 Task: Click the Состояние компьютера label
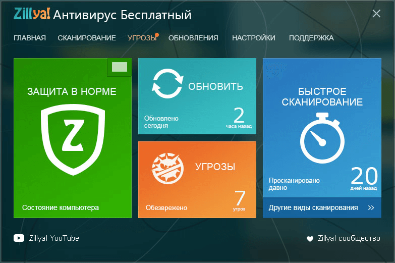point(61,208)
